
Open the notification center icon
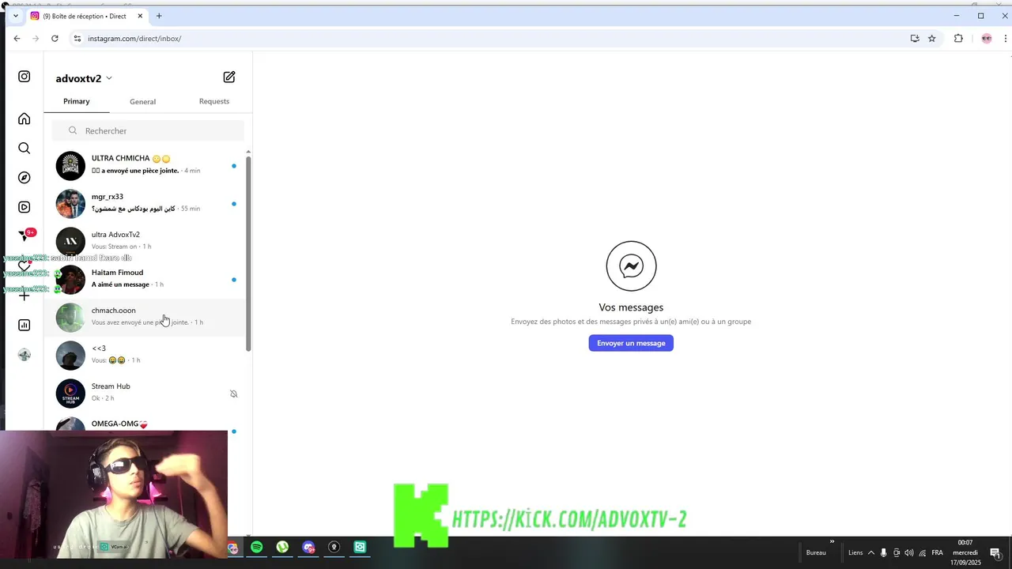tap(995, 552)
